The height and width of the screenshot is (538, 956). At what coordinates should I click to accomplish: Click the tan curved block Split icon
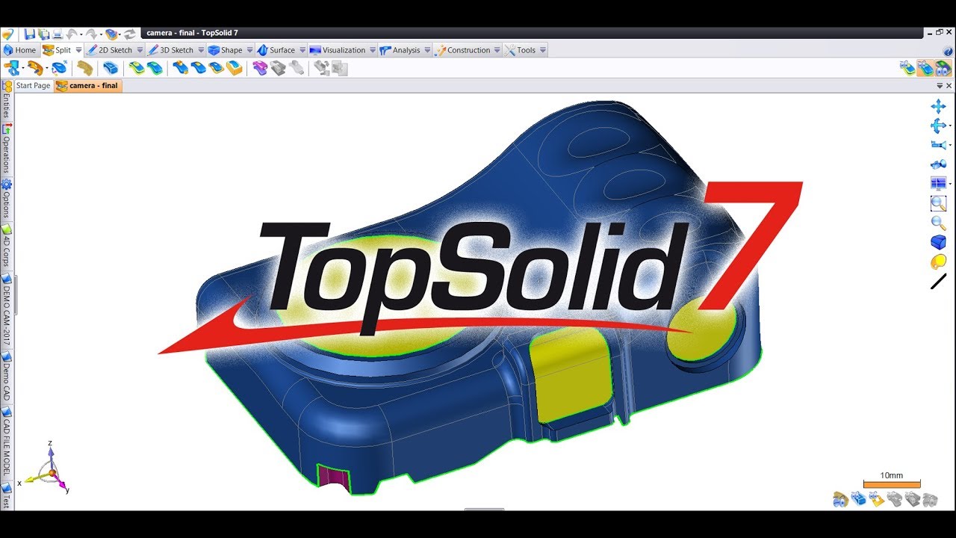click(x=85, y=68)
